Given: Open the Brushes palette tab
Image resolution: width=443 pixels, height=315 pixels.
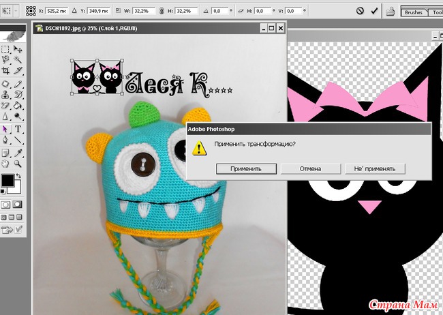Looking at the screenshot, I should 414,12.
